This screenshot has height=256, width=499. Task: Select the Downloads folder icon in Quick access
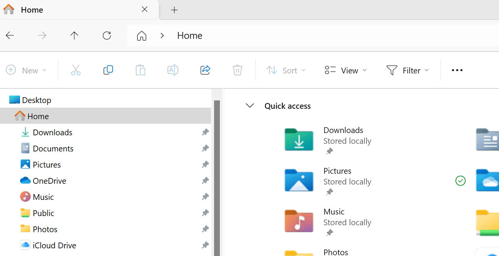[299, 140]
